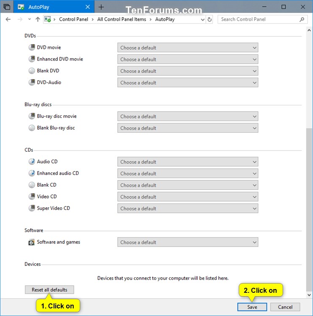Go up one level with up arrow
Viewport: 313px width, 316px height.
point(38,19)
